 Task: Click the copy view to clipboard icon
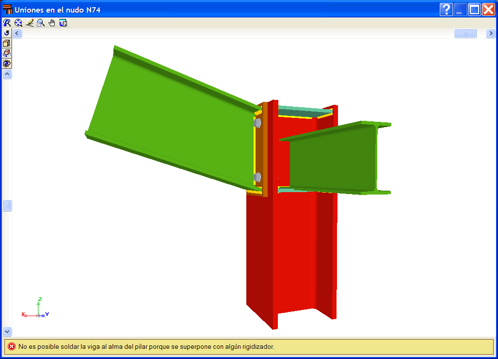[63, 23]
